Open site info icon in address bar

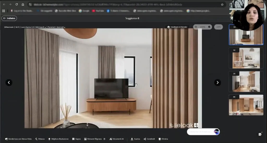click(x=30, y=5)
